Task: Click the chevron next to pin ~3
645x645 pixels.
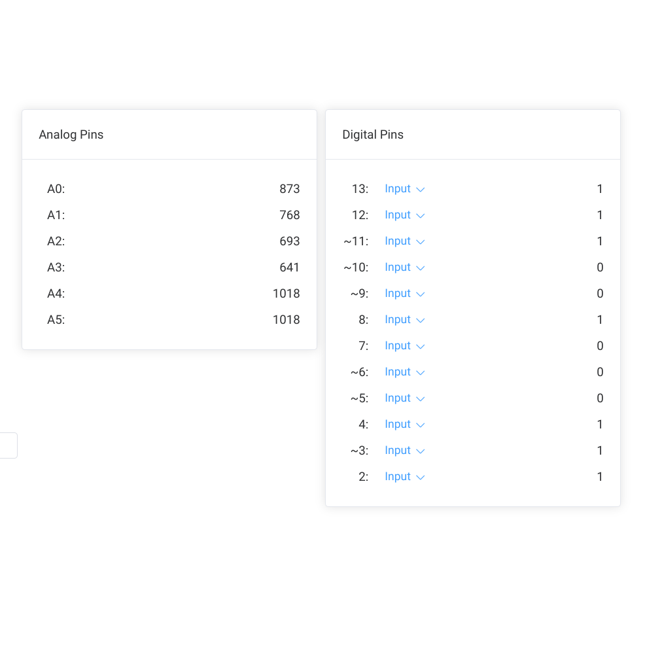Action: [421, 451]
